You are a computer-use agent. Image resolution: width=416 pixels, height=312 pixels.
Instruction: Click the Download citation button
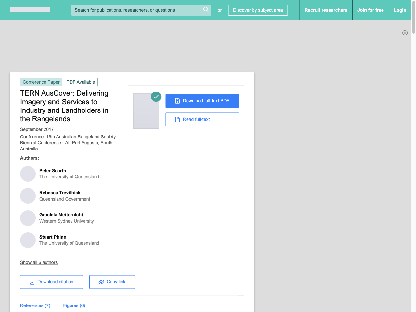pos(51,282)
